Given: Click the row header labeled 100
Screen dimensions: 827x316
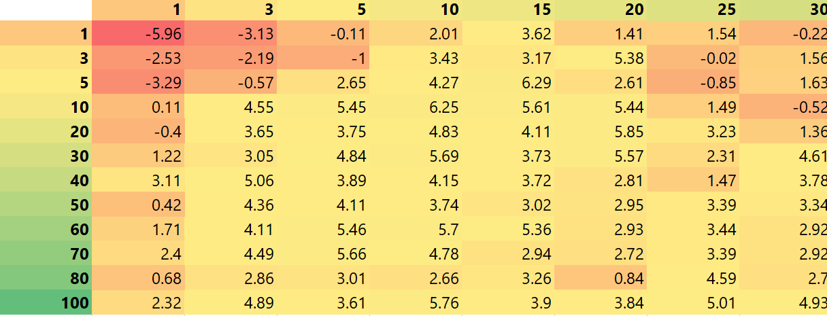Looking at the screenshot, I should tap(46, 302).
